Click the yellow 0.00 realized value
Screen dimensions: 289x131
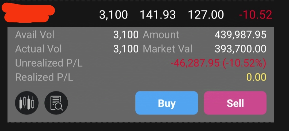click(256, 77)
